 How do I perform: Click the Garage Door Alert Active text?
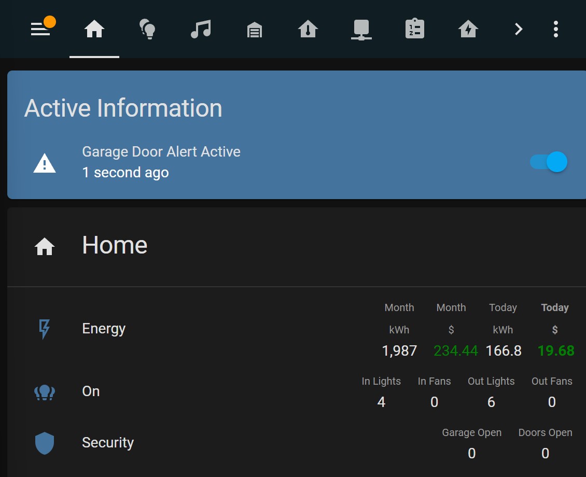[161, 151]
